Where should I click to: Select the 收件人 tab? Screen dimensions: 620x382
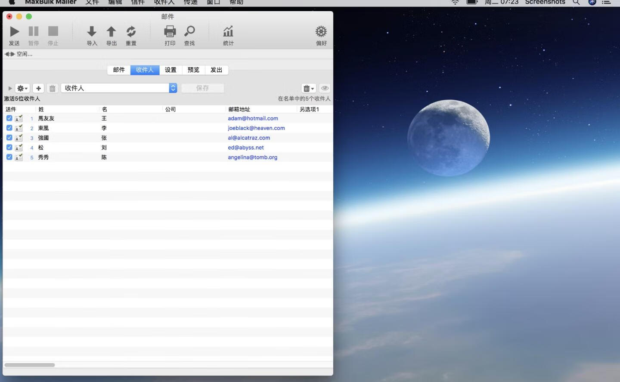tap(145, 70)
